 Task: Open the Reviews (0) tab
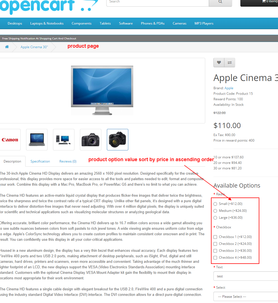68,161
